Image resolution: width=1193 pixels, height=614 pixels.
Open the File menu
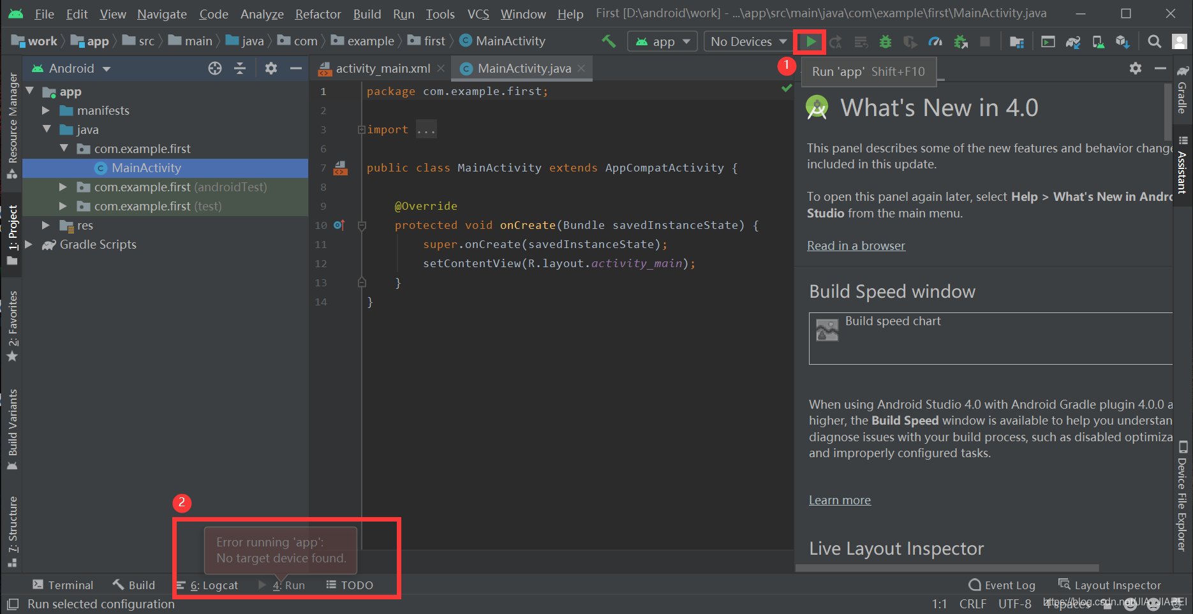(x=44, y=14)
